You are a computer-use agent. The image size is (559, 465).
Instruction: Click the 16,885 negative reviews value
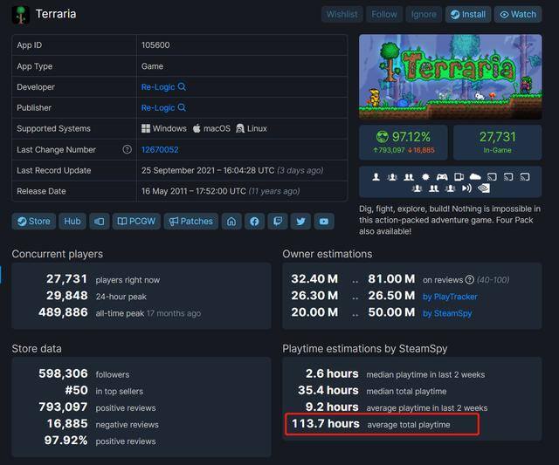click(x=67, y=424)
